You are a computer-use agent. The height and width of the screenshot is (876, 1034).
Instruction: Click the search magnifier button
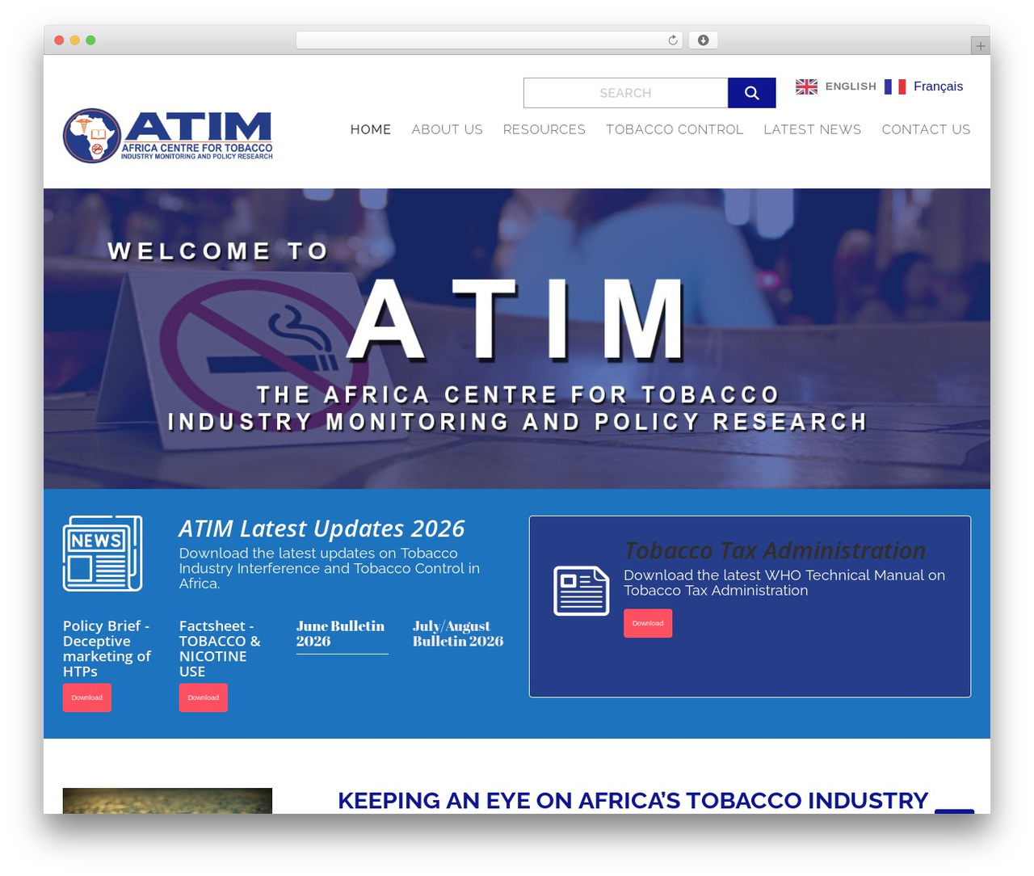(751, 93)
